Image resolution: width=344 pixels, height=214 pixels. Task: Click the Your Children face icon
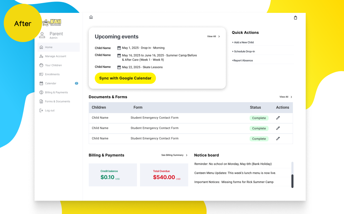click(x=41, y=65)
